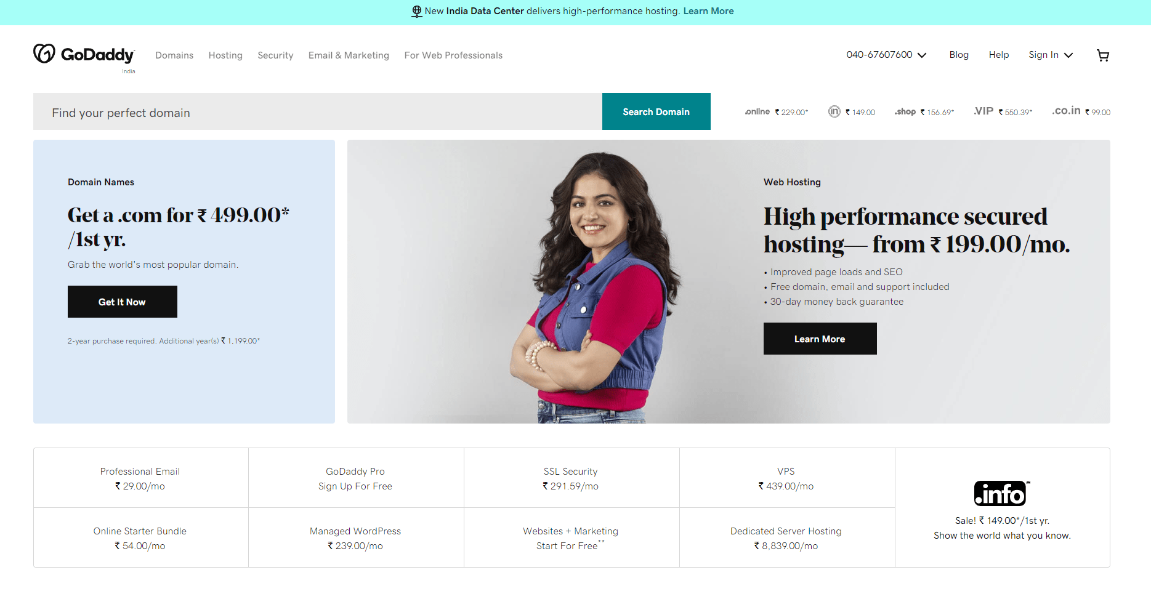Image resolution: width=1151 pixels, height=591 pixels.
Task: Open the Hosting menu
Action: 225,55
